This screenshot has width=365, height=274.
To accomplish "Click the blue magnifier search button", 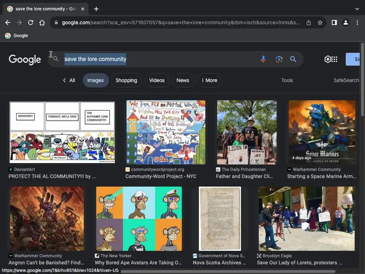I will pos(293,59).
